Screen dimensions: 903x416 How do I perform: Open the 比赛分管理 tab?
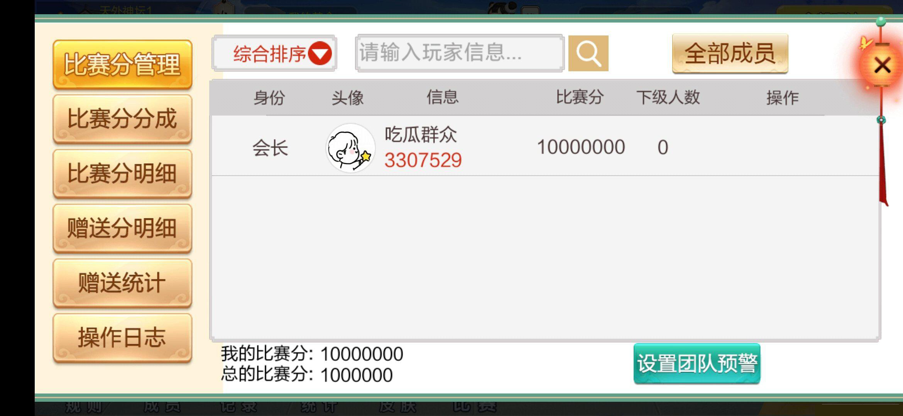coord(122,65)
